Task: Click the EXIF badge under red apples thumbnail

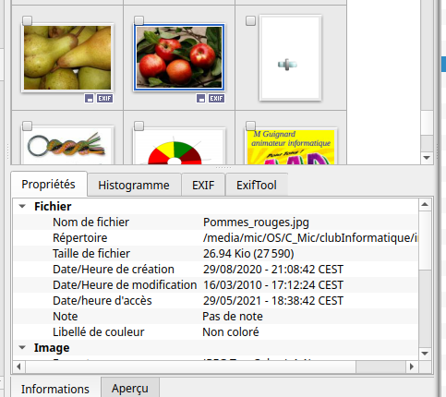Action: [217, 99]
